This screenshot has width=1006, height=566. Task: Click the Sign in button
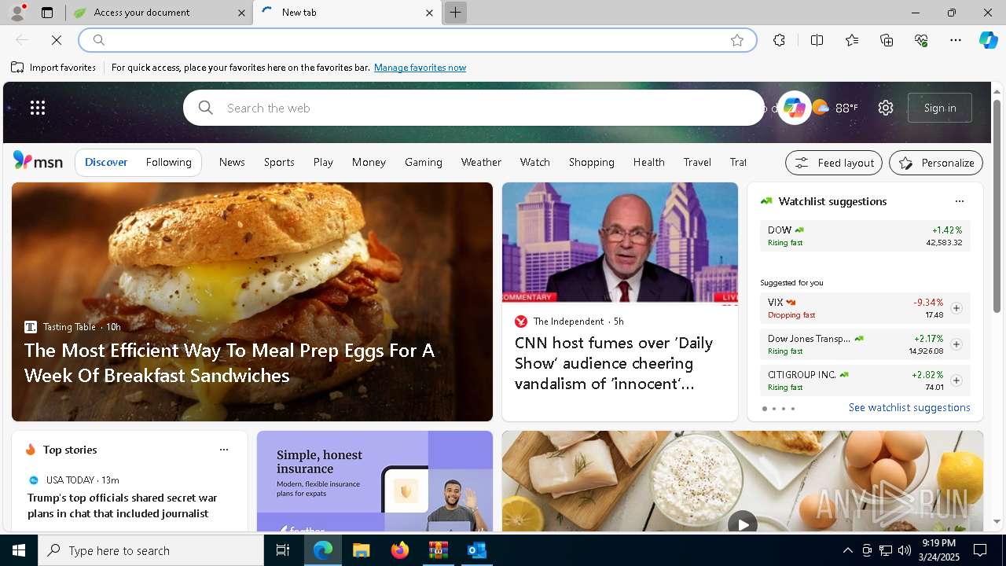[940, 108]
